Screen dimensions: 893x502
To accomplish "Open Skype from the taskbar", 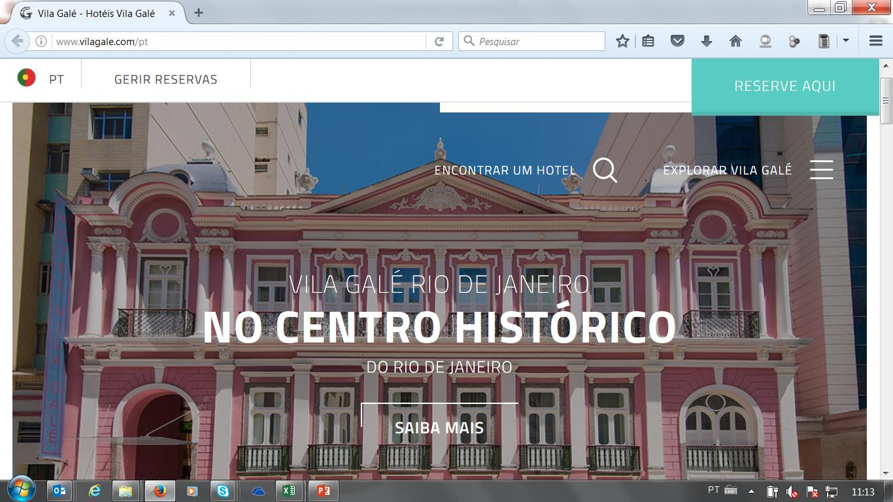I will [x=223, y=491].
